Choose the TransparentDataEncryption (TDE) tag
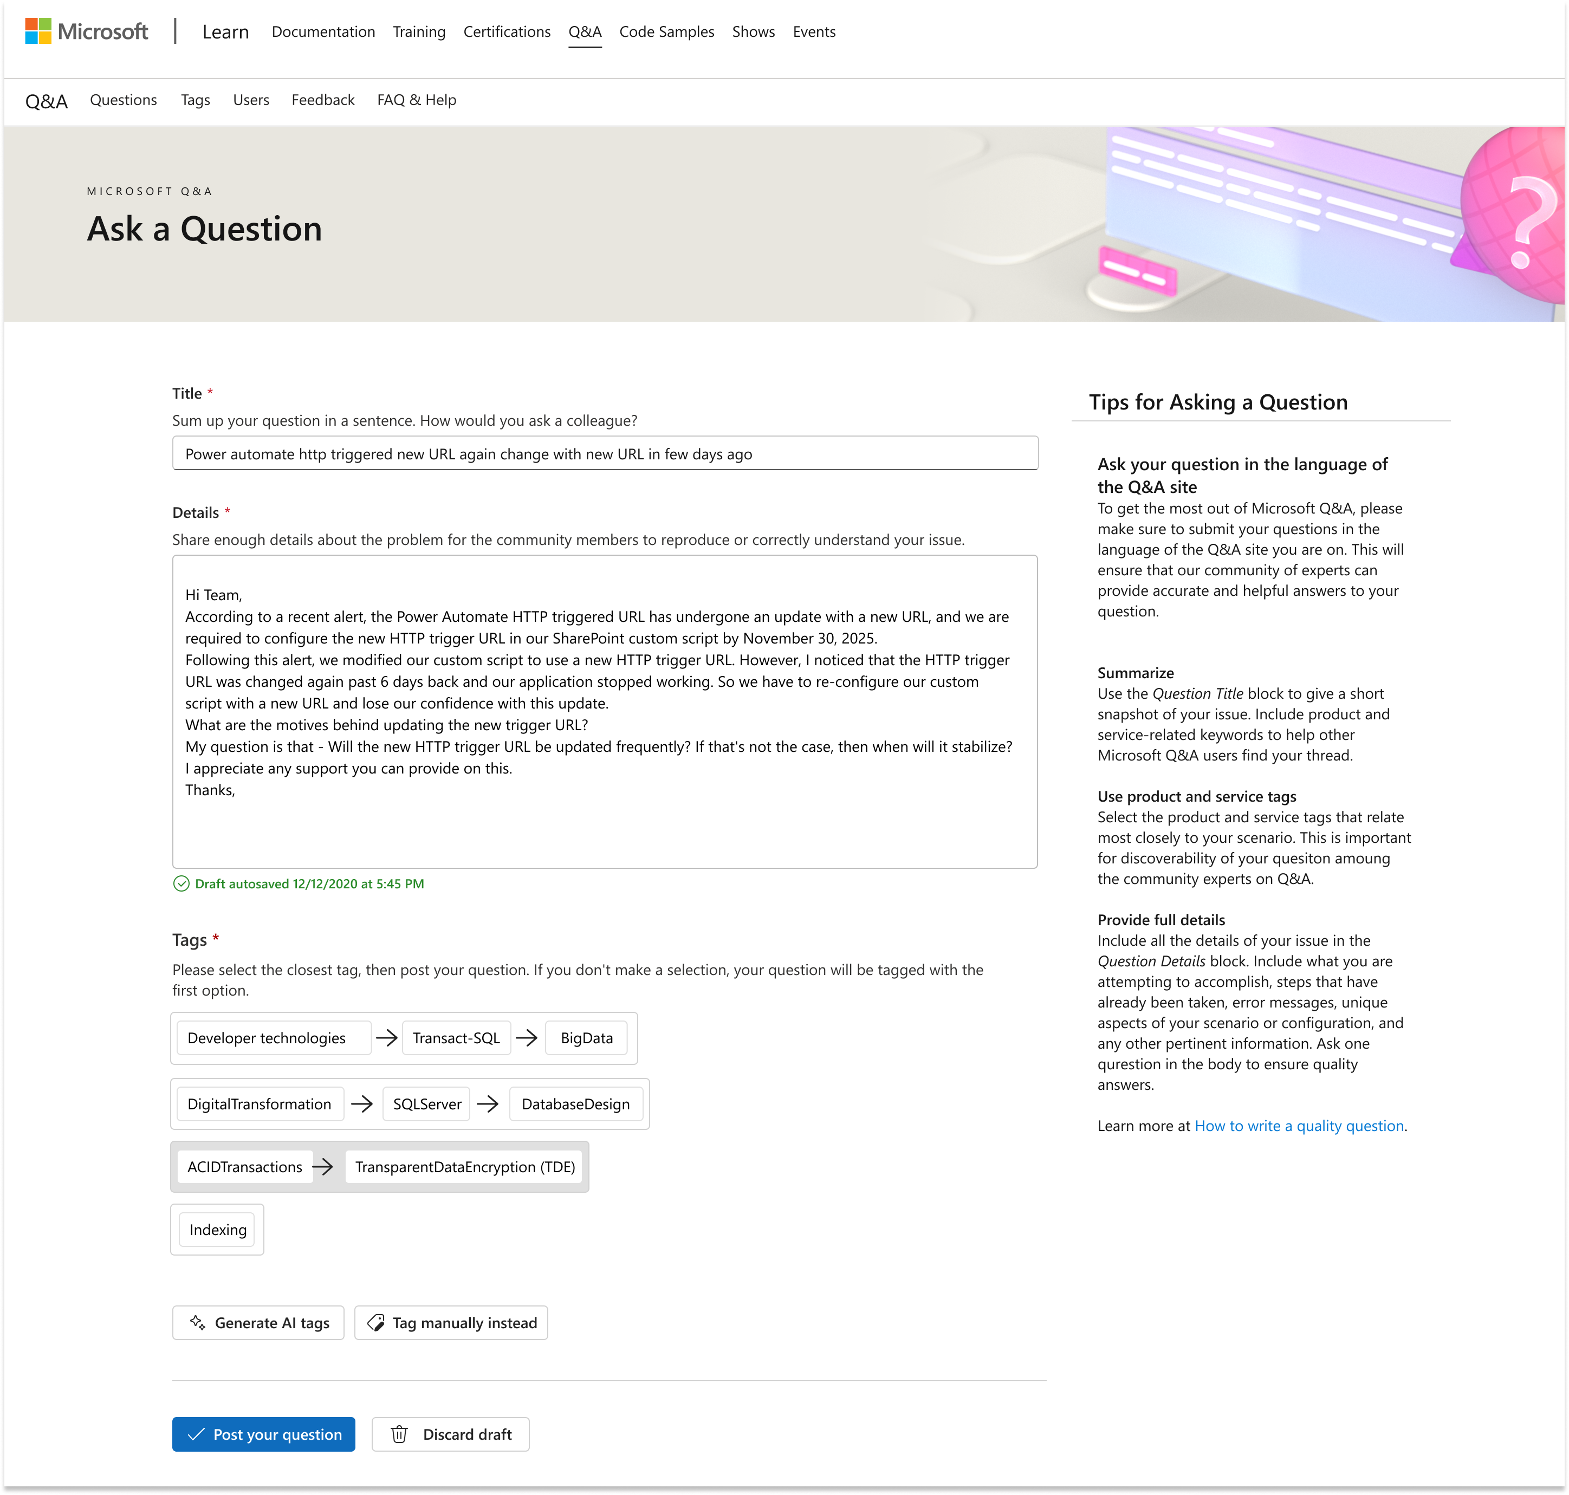This screenshot has height=1495, width=1569. 465,1167
